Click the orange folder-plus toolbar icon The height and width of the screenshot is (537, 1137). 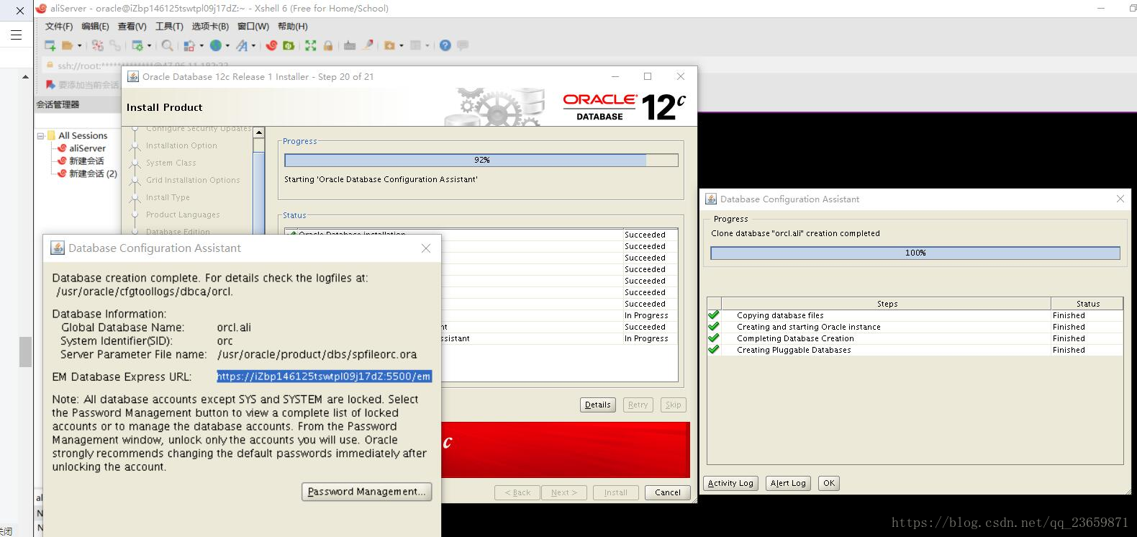pyautogui.click(x=389, y=45)
